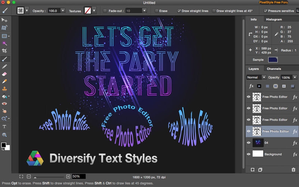The height and width of the screenshot is (187, 299).
Task: Open the Histogram tab
Action: tap(274, 19)
